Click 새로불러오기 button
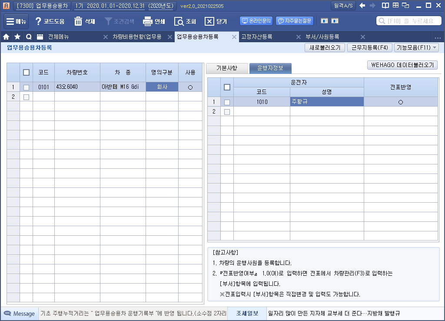Image resolution: width=445 pixels, height=321 pixels. coord(325,47)
